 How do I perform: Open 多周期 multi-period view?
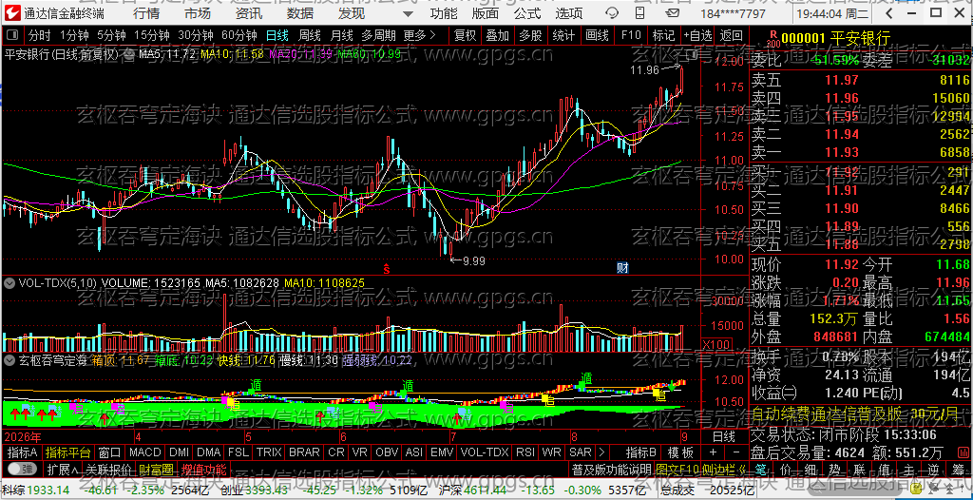378,35
